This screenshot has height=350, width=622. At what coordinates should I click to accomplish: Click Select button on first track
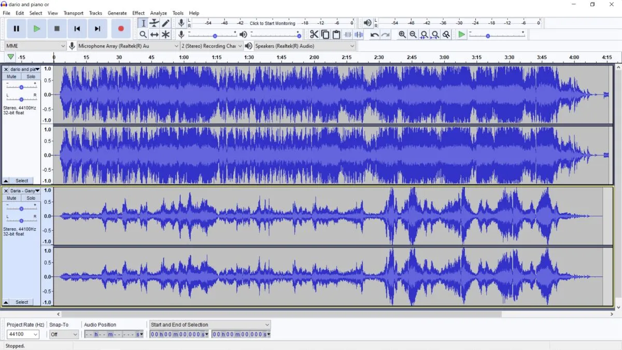point(22,181)
